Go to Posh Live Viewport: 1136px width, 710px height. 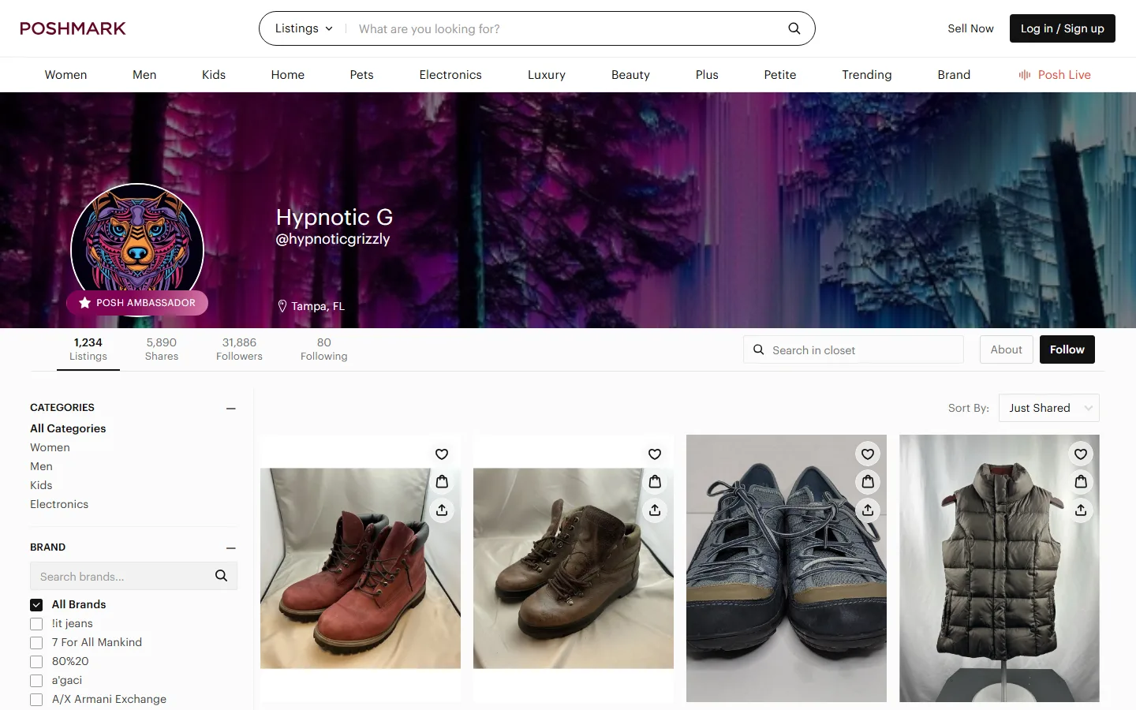click(x=1055, y=75)
